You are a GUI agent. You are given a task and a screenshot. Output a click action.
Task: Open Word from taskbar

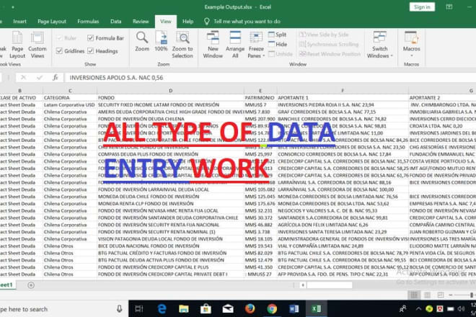pyautogui.click(x=294, y=309)
